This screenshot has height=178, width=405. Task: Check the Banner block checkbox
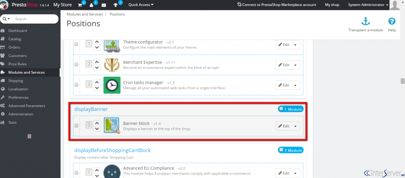76,125
